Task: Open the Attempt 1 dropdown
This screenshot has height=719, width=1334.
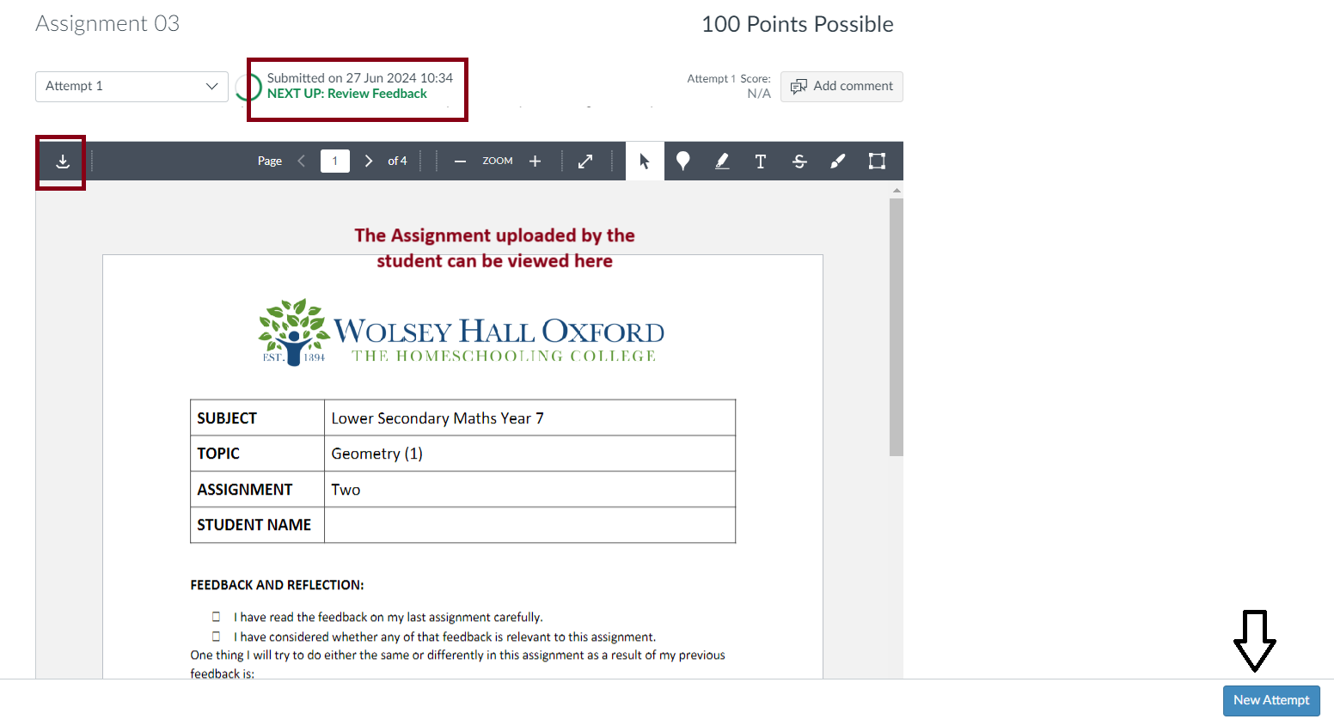Action: pyautogui.click(x=132, y=86)
